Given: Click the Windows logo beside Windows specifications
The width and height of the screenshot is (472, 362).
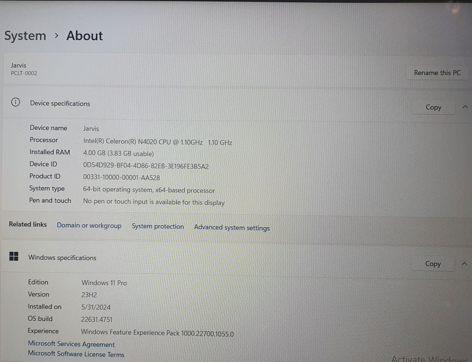Looking at the screenshot, I should tap(14, 256).
